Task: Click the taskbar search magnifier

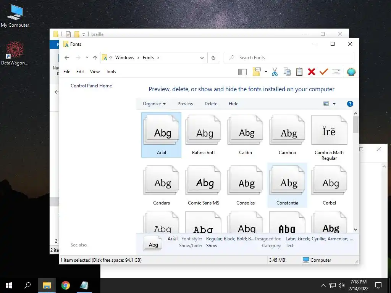Action: [x=27, y=285]
